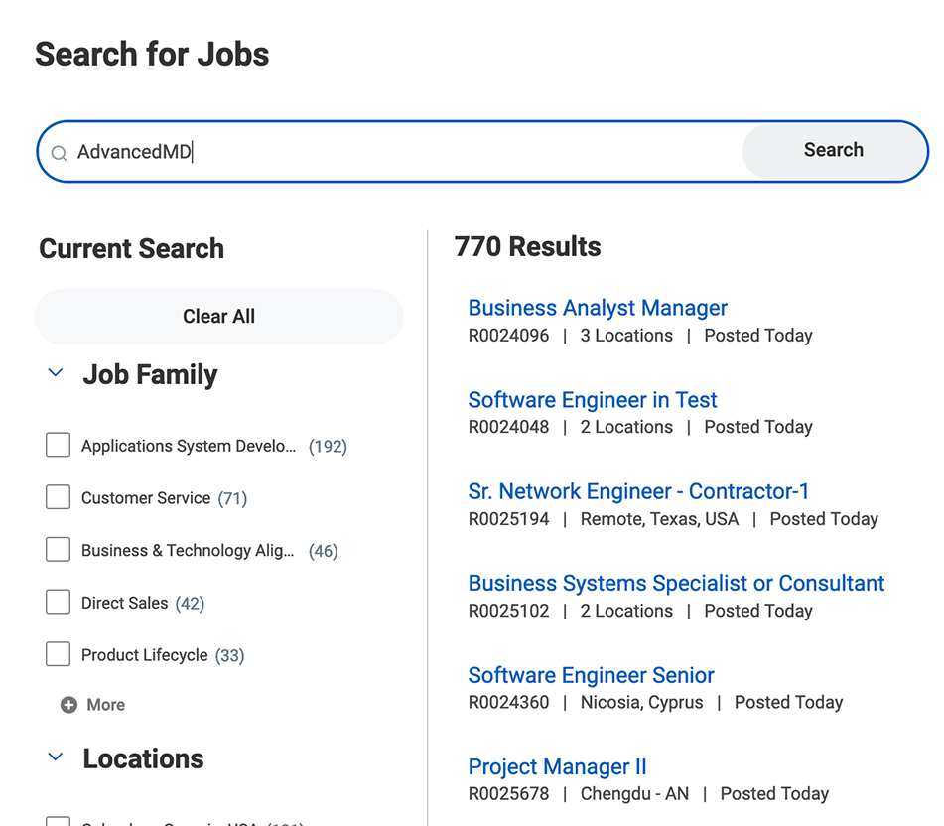Click location text Remote, Texas, USA

[659, 519]
